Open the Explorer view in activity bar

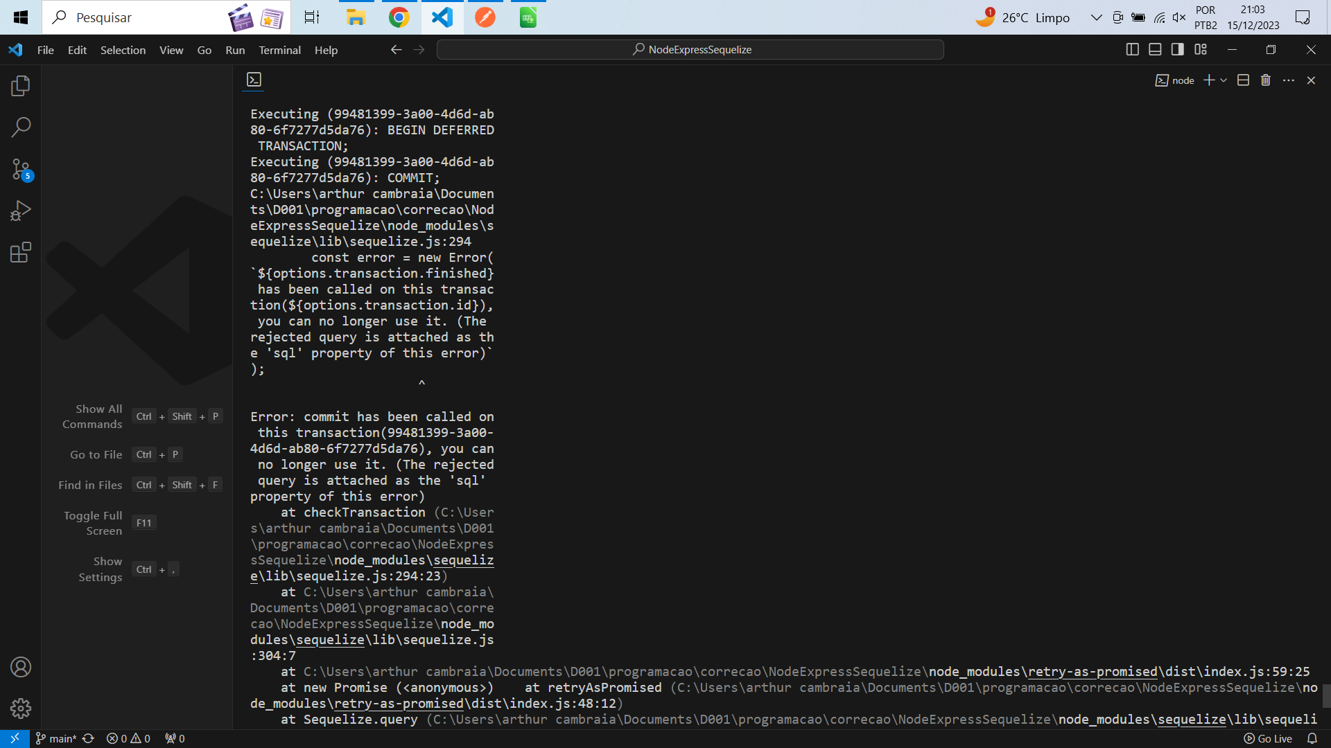[21, 86]
